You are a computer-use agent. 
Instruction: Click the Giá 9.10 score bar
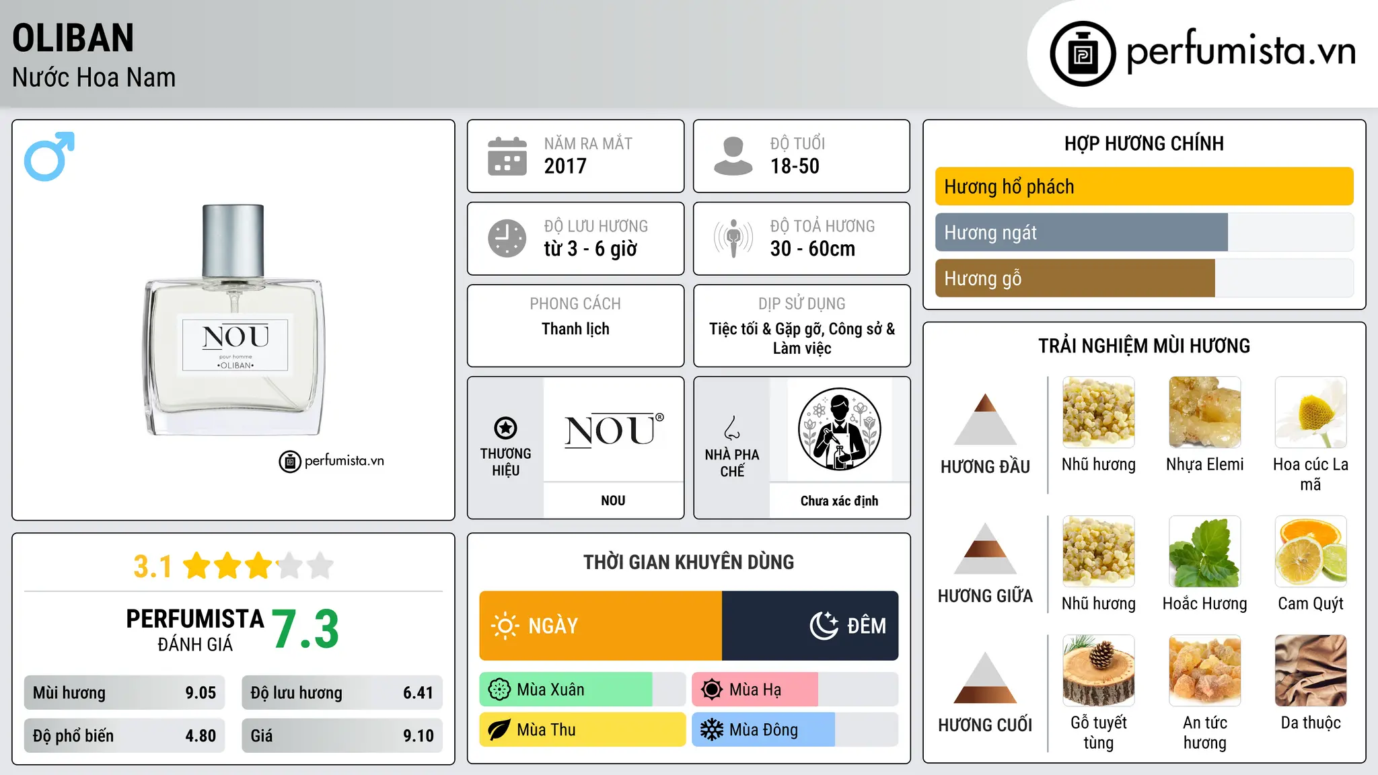coord(342,735)
